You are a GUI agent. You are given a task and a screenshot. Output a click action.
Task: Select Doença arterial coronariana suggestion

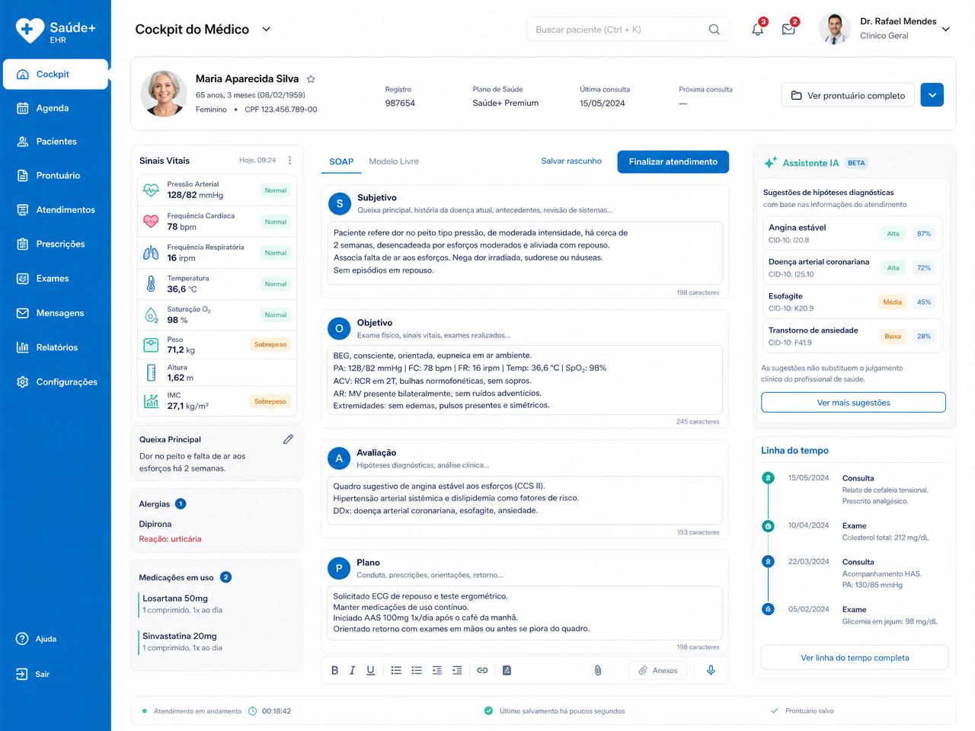pos(853,267)
